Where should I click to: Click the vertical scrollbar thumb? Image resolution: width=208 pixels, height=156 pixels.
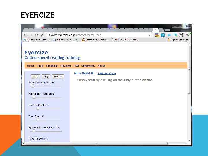coord(189,69)
